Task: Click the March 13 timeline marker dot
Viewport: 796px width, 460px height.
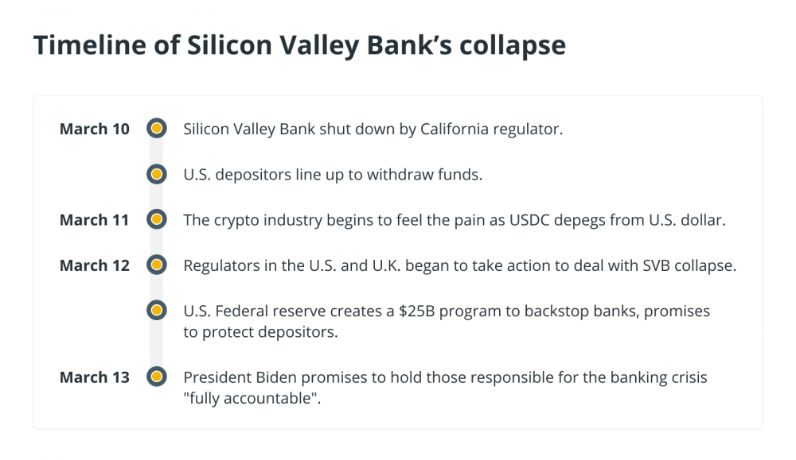Action: (156, 377)
